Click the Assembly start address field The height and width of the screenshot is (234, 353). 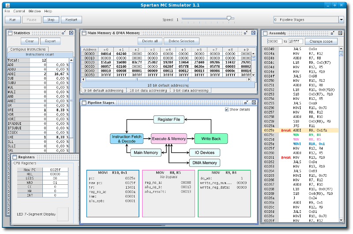click(x=274, y=41)
